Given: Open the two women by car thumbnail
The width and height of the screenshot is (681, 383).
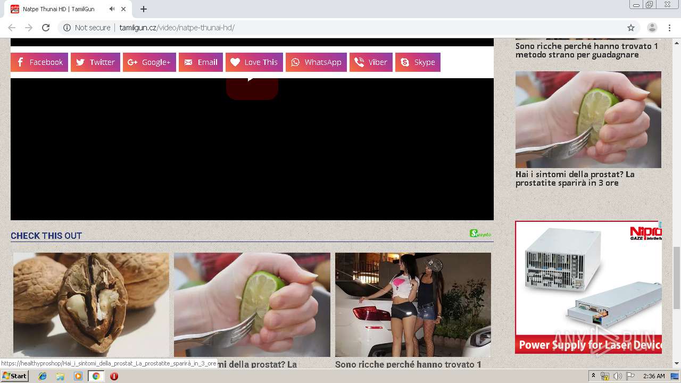Looking at the screenshot, I should tap(413, 305).
